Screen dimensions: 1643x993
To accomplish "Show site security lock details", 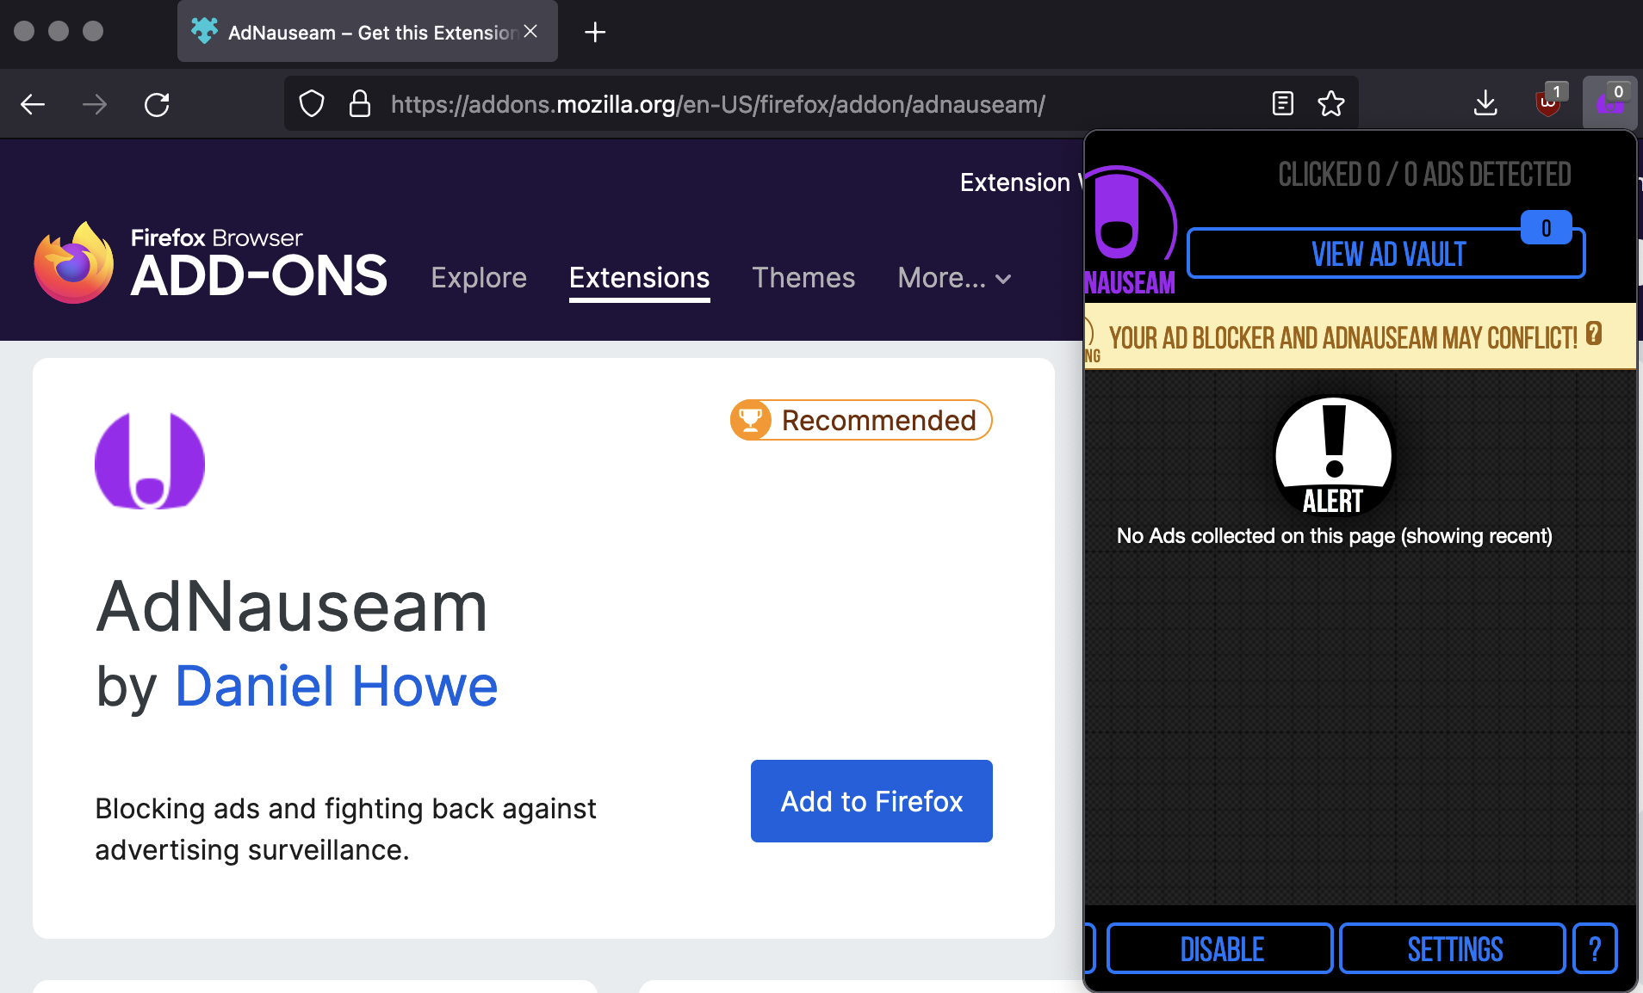I will (360, 104).
